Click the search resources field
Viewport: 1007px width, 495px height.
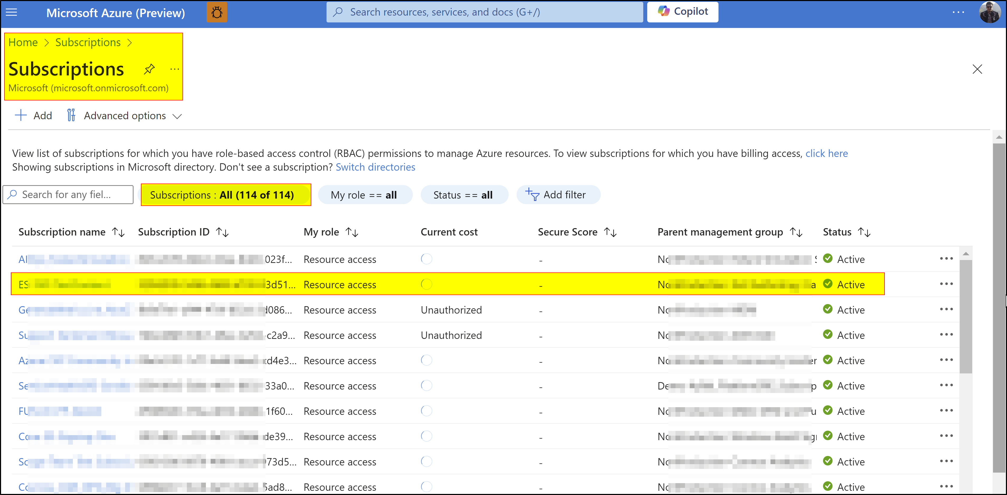(x=485, y=12)
